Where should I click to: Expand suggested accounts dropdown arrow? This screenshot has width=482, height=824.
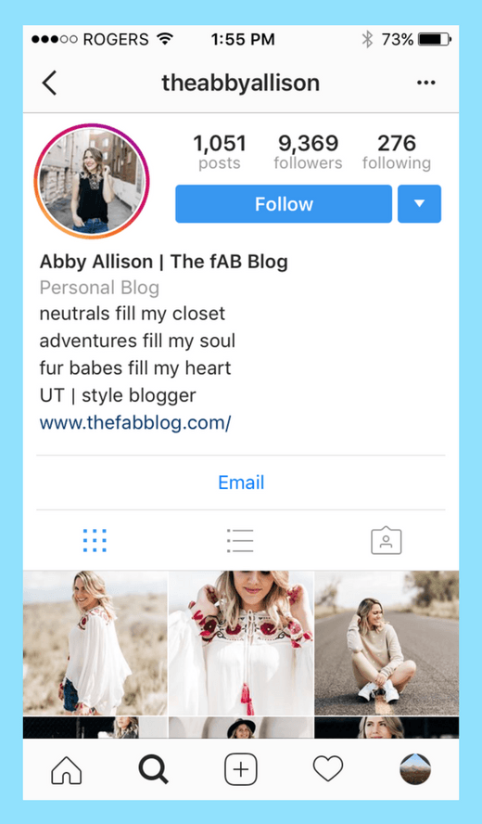coord(419,204)
